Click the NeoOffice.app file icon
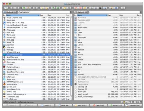Viewport: 144px width, 111px height. pyautogui.click(x=5, y=57)
